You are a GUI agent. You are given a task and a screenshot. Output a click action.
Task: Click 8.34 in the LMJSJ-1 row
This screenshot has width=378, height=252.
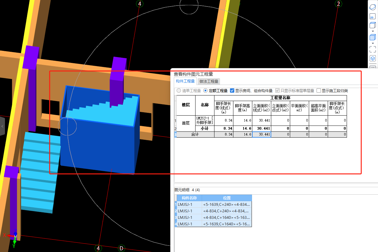click(x=224, y=121)
